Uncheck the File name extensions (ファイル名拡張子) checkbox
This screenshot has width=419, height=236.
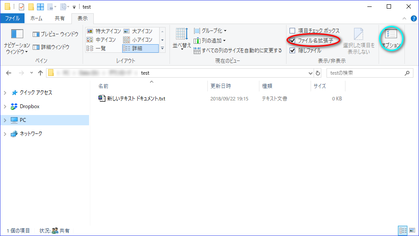pos(293,40)
